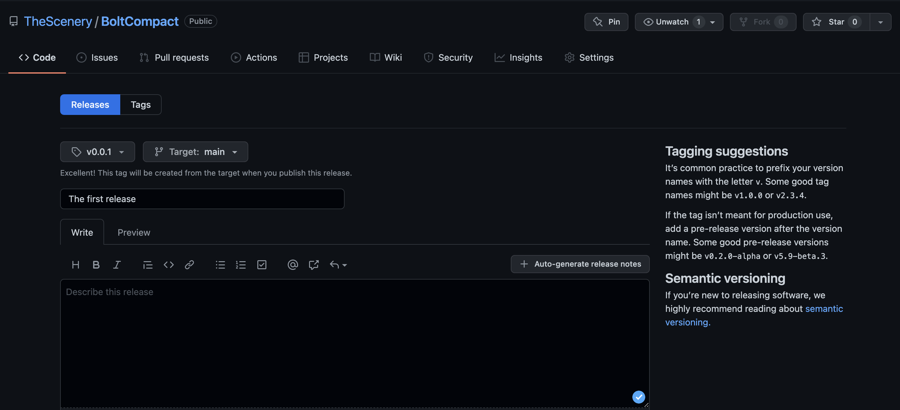Add a task list checkbox
This screenshot has height=410, width=900.
click(x=262, y=265)
